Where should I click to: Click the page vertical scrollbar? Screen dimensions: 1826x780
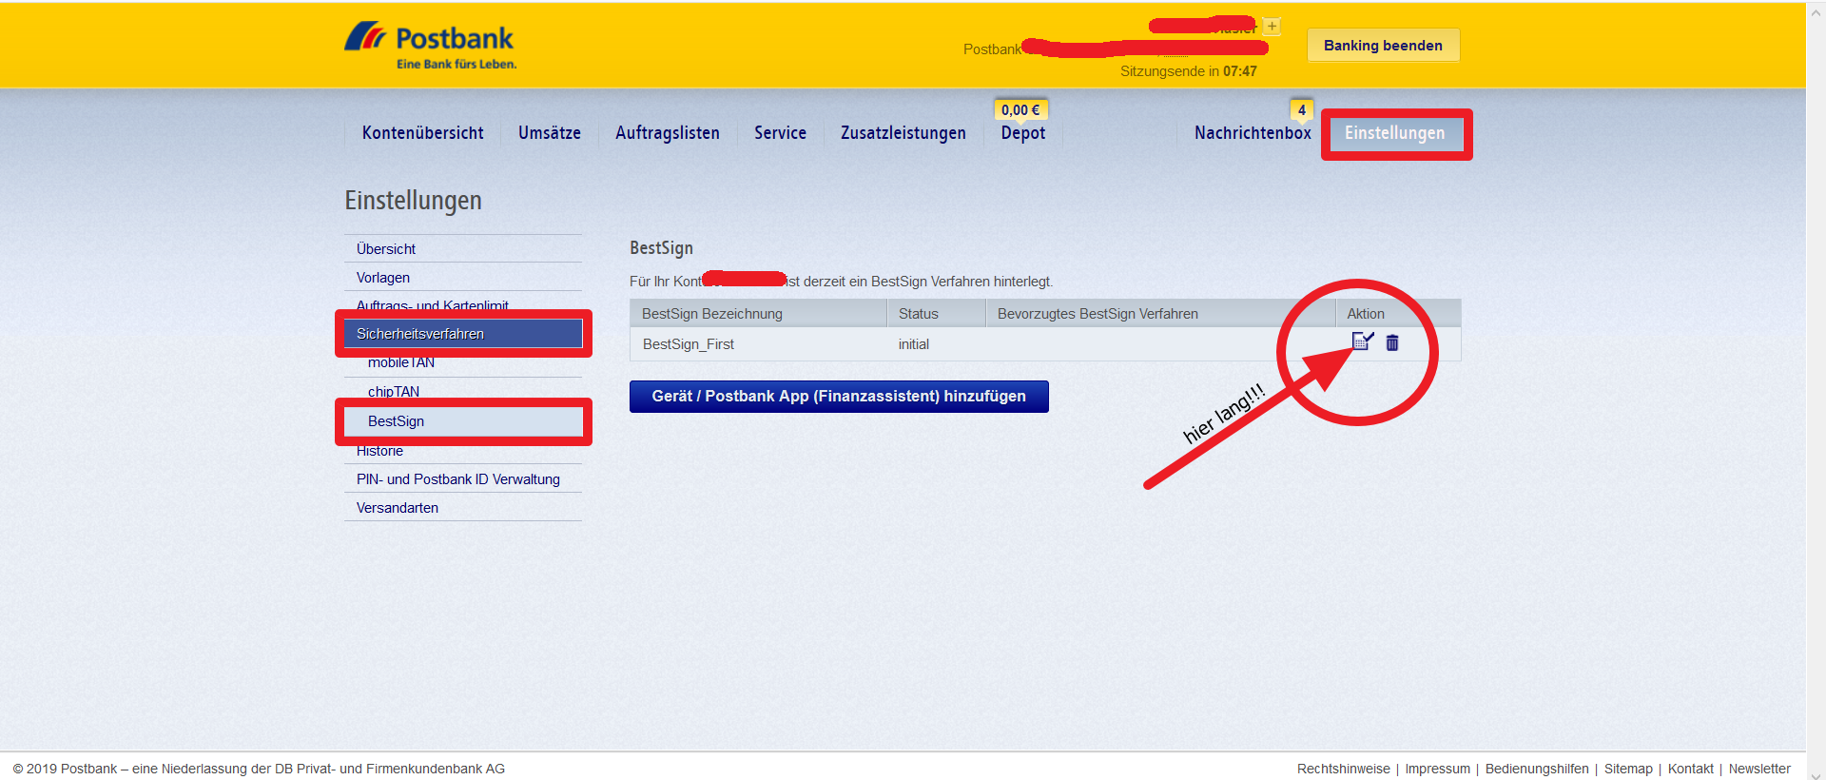pyautogui.click(x=1816, y=390)
